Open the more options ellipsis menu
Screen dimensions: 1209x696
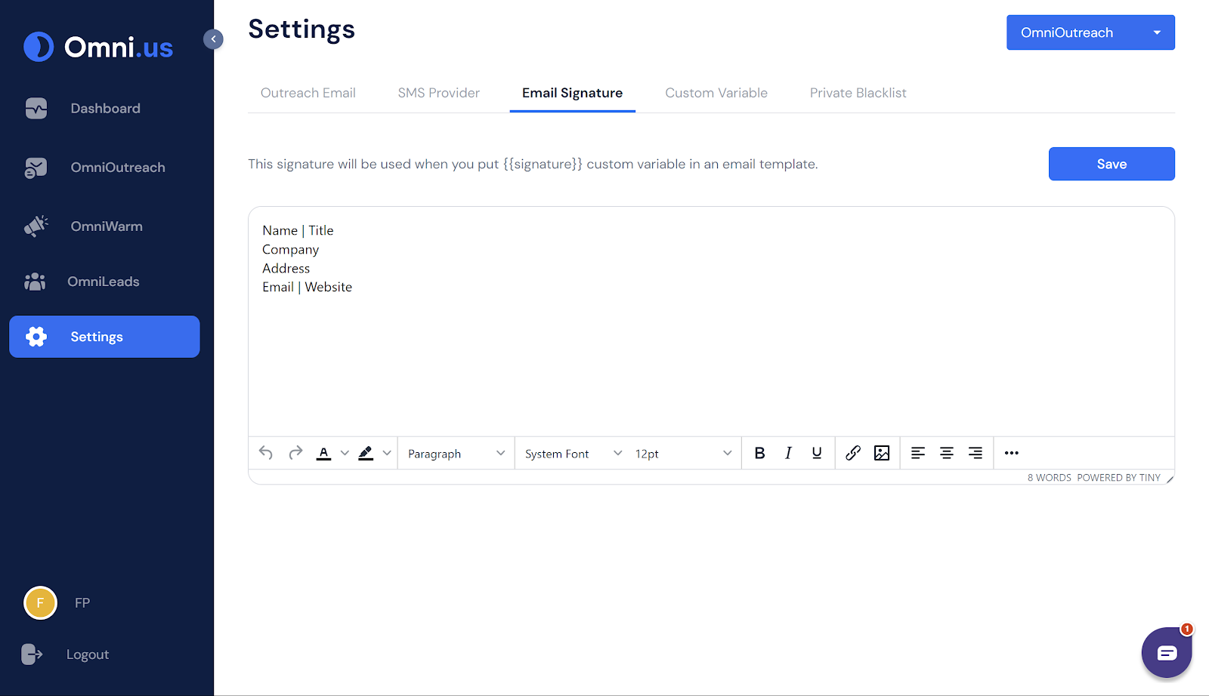click(x=1012, y=453)
